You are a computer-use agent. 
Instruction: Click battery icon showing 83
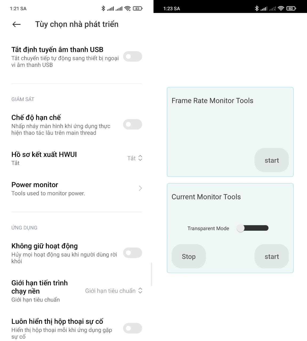[x=138, y=9]
